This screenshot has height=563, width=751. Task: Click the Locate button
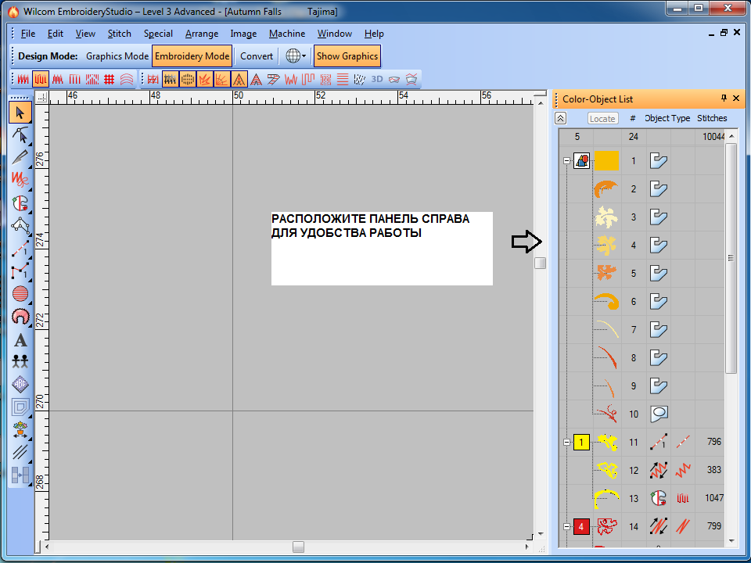[602, 118]
